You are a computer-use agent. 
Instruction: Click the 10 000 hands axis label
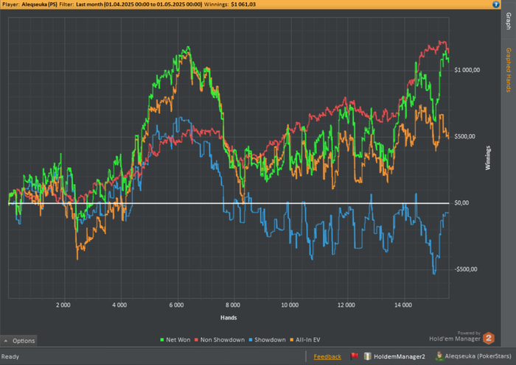(290, 305)
